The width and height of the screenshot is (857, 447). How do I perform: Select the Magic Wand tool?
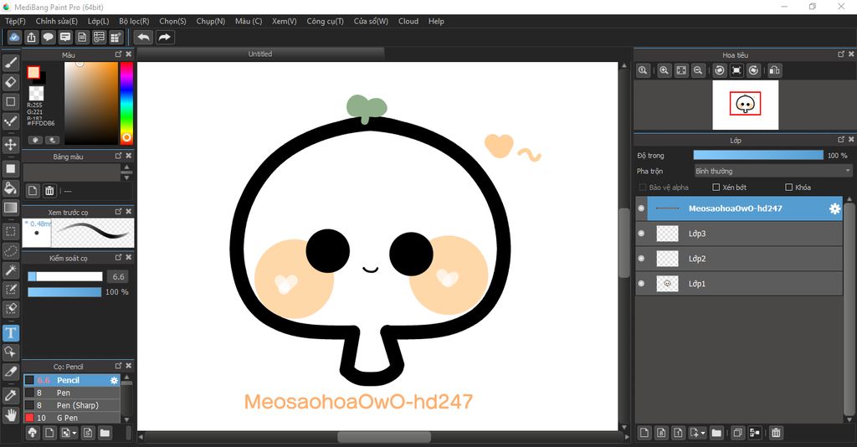tap(10, 270)
